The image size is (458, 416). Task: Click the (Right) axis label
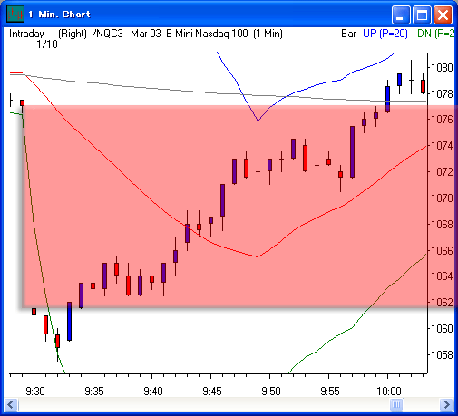coord(73,34)
